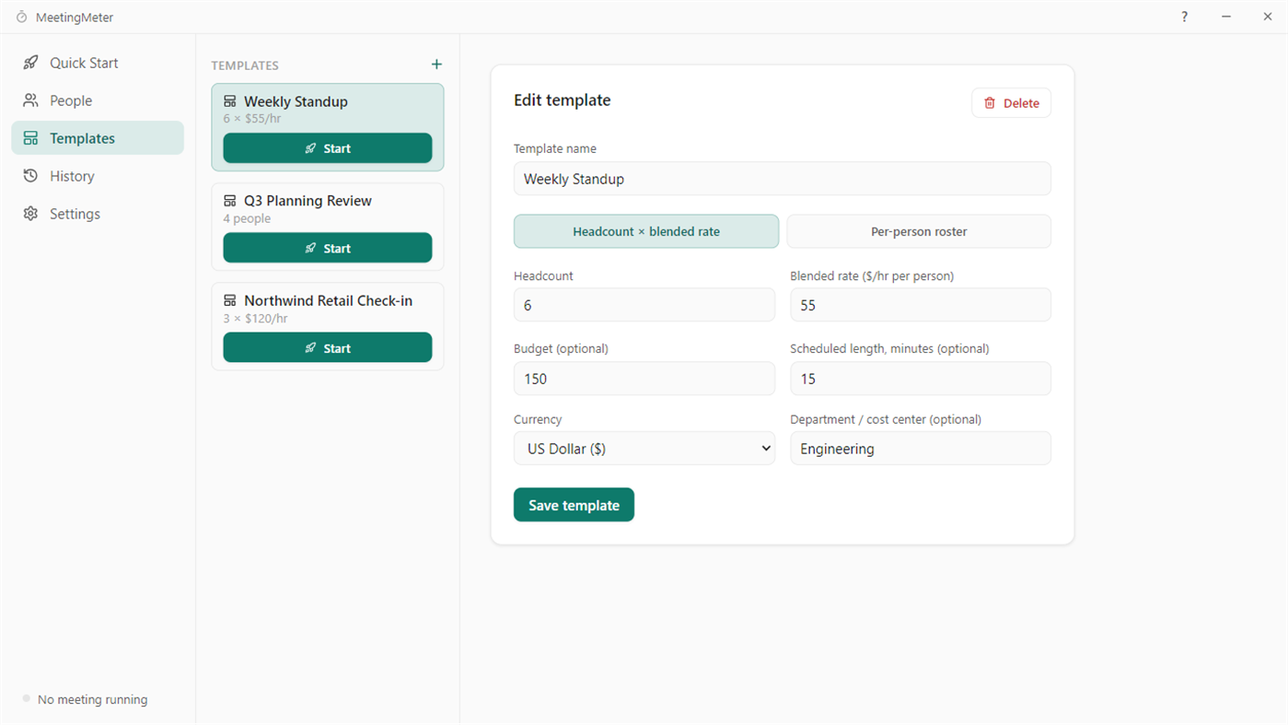Click the history clock icon in sidebar
The width and height of the screenshot is (1288, 725).
coord(31,176)
